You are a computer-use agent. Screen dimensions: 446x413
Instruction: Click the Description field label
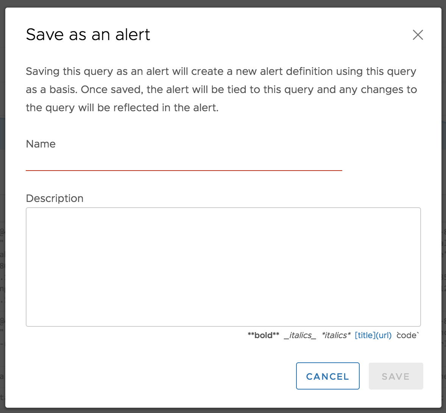click(55, 199)
